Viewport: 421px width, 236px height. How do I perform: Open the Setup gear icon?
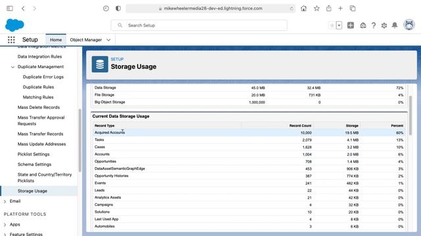coord(384,26)
